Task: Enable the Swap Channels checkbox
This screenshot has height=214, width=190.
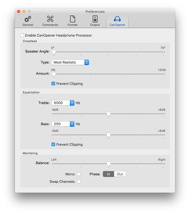Action: [x=79, y=182]
